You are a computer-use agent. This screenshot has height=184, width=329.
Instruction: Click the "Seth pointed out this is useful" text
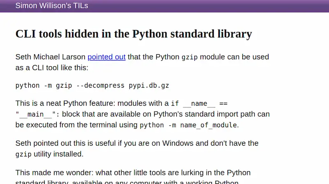(65, 143)
